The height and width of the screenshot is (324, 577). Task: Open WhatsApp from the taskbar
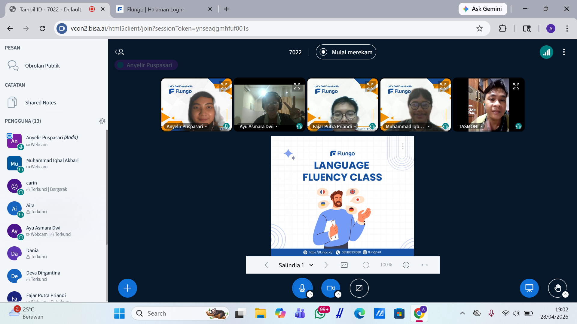(x=320, y=313)
